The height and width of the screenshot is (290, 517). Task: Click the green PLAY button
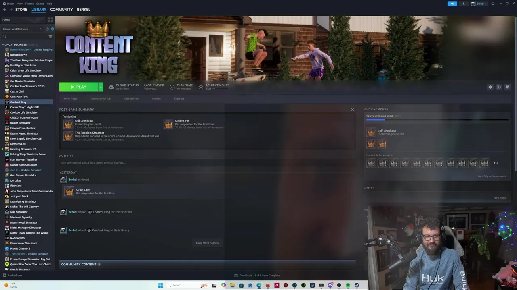click(78, 87)
